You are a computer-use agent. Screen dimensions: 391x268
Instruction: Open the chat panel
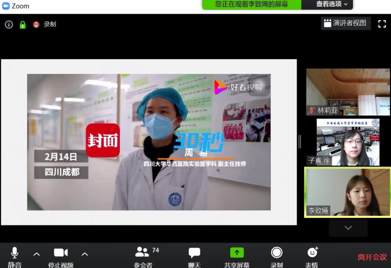pos(194,257)
